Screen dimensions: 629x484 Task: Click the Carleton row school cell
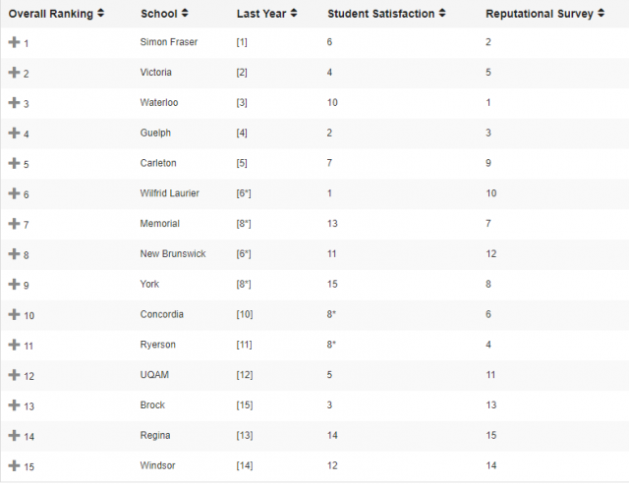pyautogui.click(x=158, y=163)
